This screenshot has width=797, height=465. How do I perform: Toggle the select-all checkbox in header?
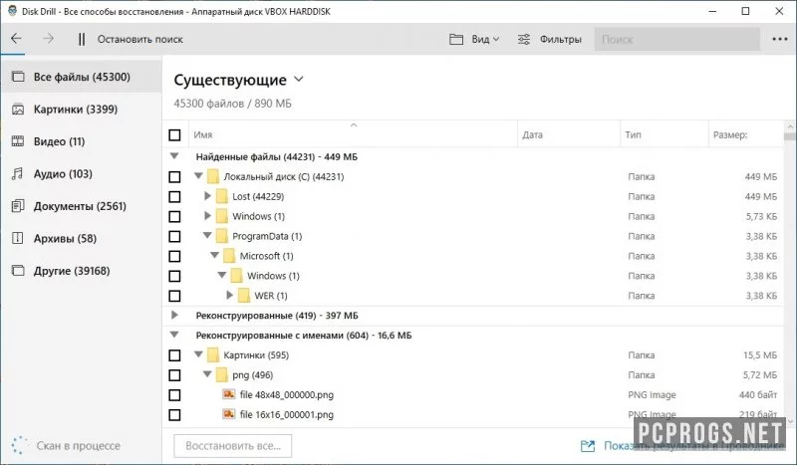coord(174,134)
